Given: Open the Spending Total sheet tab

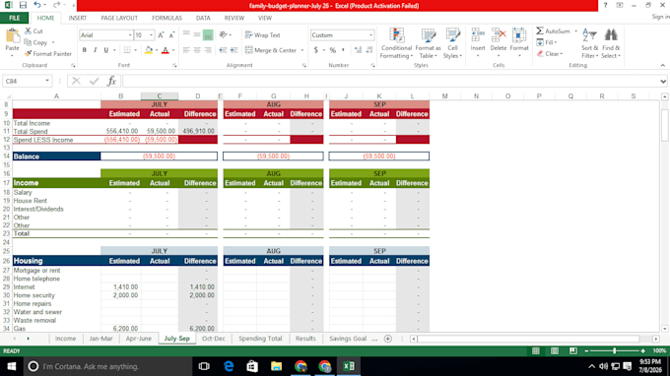Looking at the screenshot, I should pyautogui.click(x=260, y=339).
